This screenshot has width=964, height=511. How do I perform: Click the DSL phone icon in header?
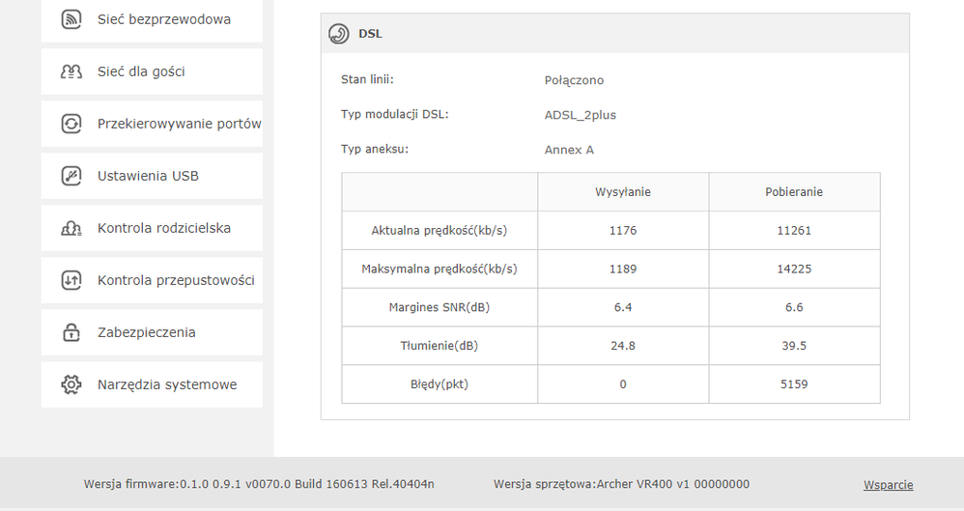[x=339, y=34]
